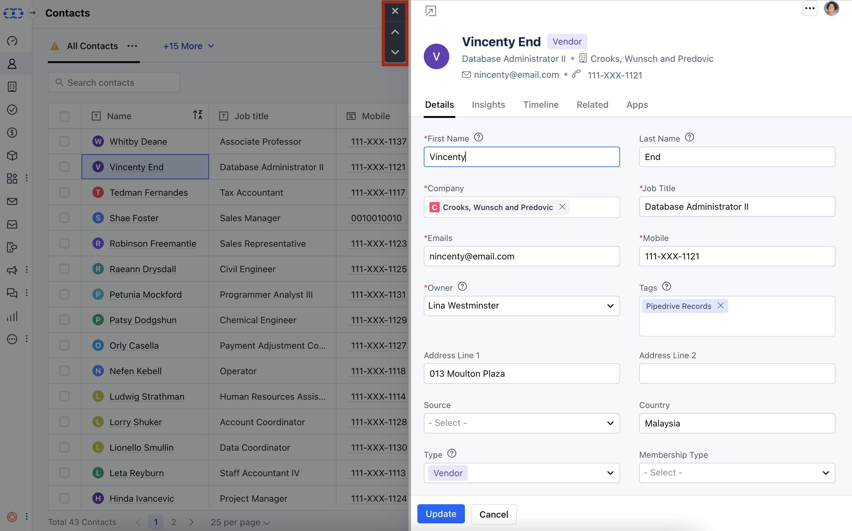Screen dimensions: 852x531
Task: Toggle the select-all contacts checkbox
Action: [64, 116]
